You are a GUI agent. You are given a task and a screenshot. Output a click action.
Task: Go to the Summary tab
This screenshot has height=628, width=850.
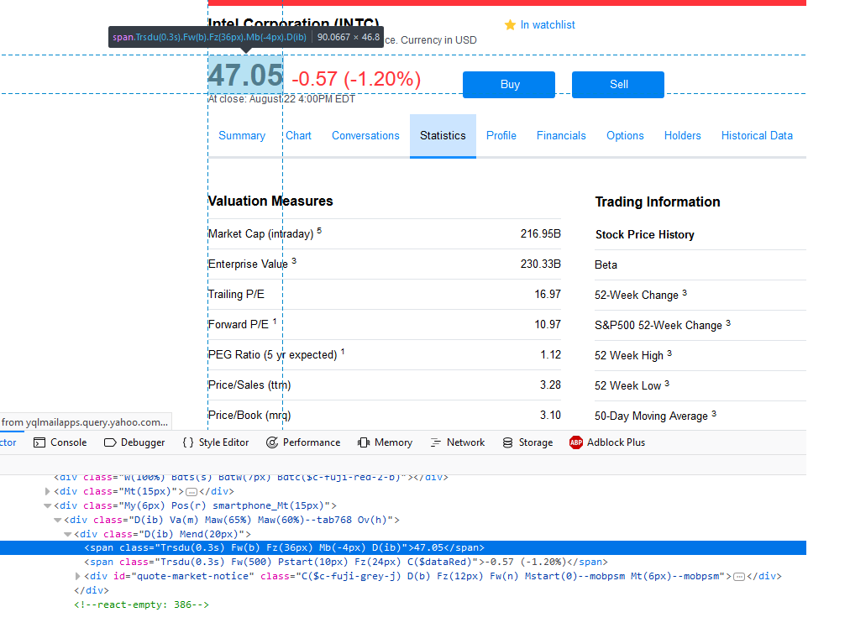[x=242, y=135]
